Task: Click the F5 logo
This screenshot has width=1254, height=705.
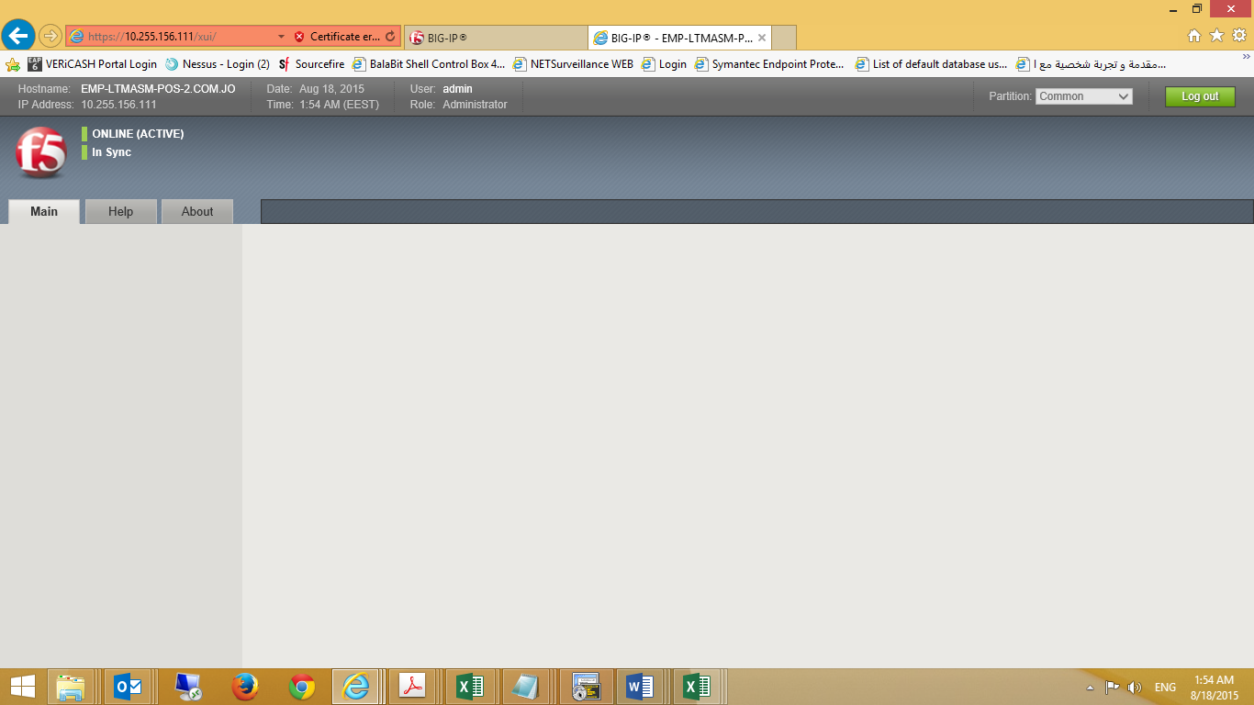Action: pos(41,152)
